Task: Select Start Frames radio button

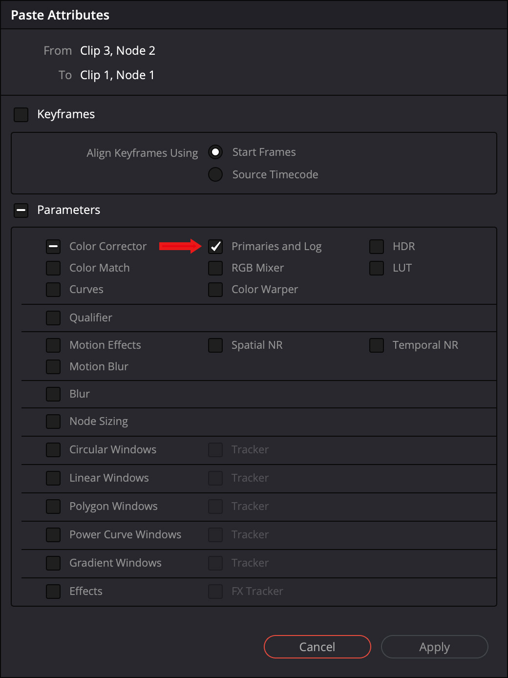Action: pos(215,152)
